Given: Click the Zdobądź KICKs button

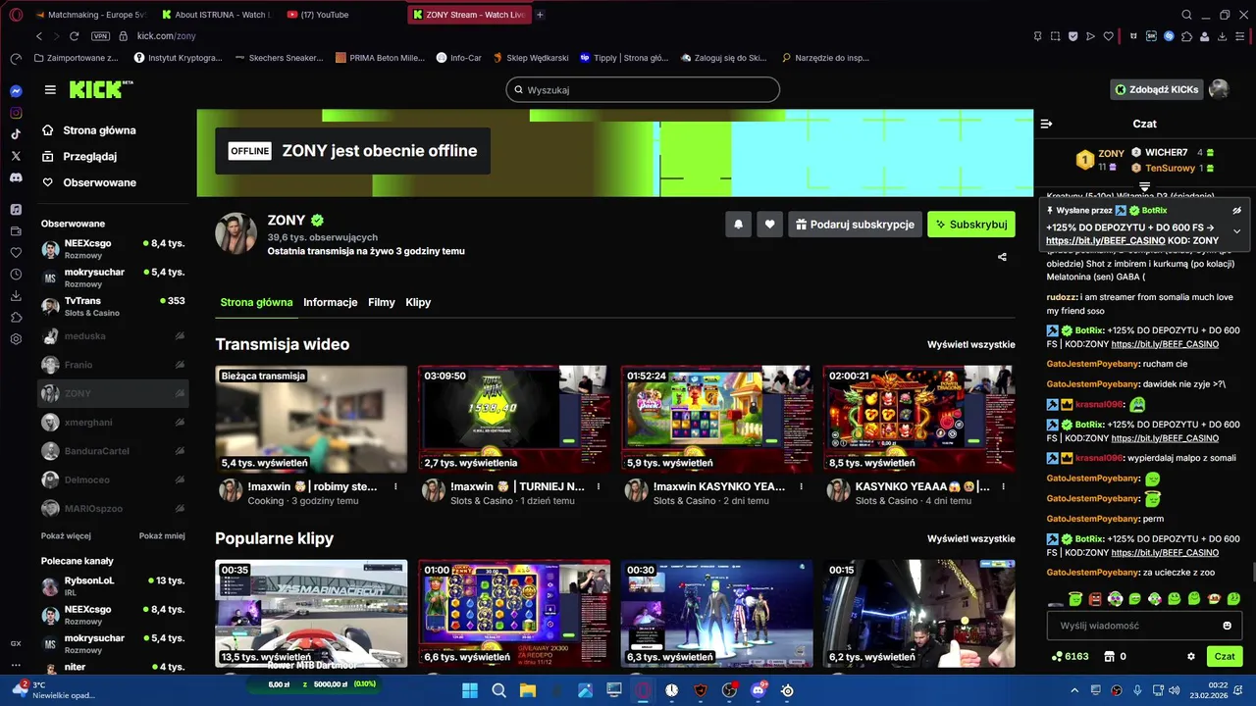Looking at the screenshot, I should (x=1156, y=89).
